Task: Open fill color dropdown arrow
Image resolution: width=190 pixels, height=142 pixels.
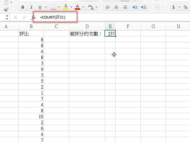Action: tap(71, 7)
